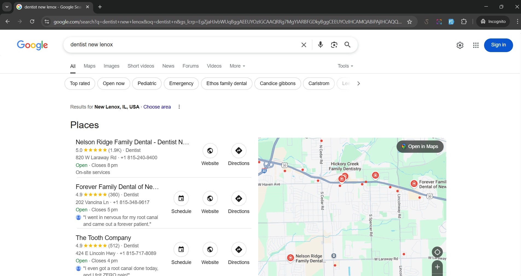The height and width of the screenshot is (276, 521).
Task: Open the Tools dropdown
Action: point(345,66)
